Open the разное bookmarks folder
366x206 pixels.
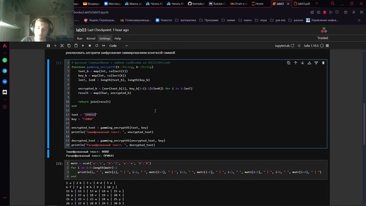(296, 21)
